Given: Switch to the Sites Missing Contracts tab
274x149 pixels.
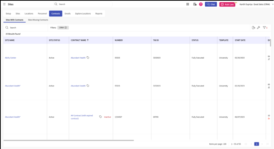Looking at the screenshot, I should click(x=38, y=20).
